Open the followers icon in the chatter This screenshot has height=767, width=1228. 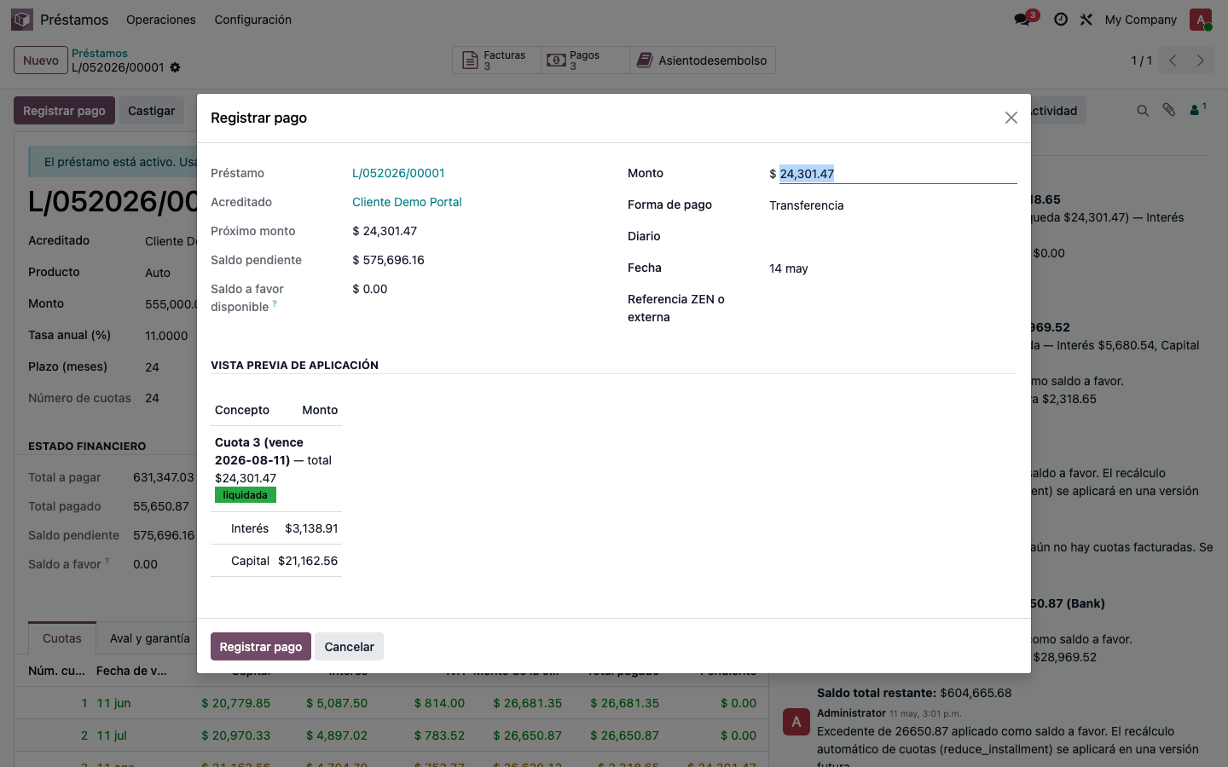[1198, 110]
